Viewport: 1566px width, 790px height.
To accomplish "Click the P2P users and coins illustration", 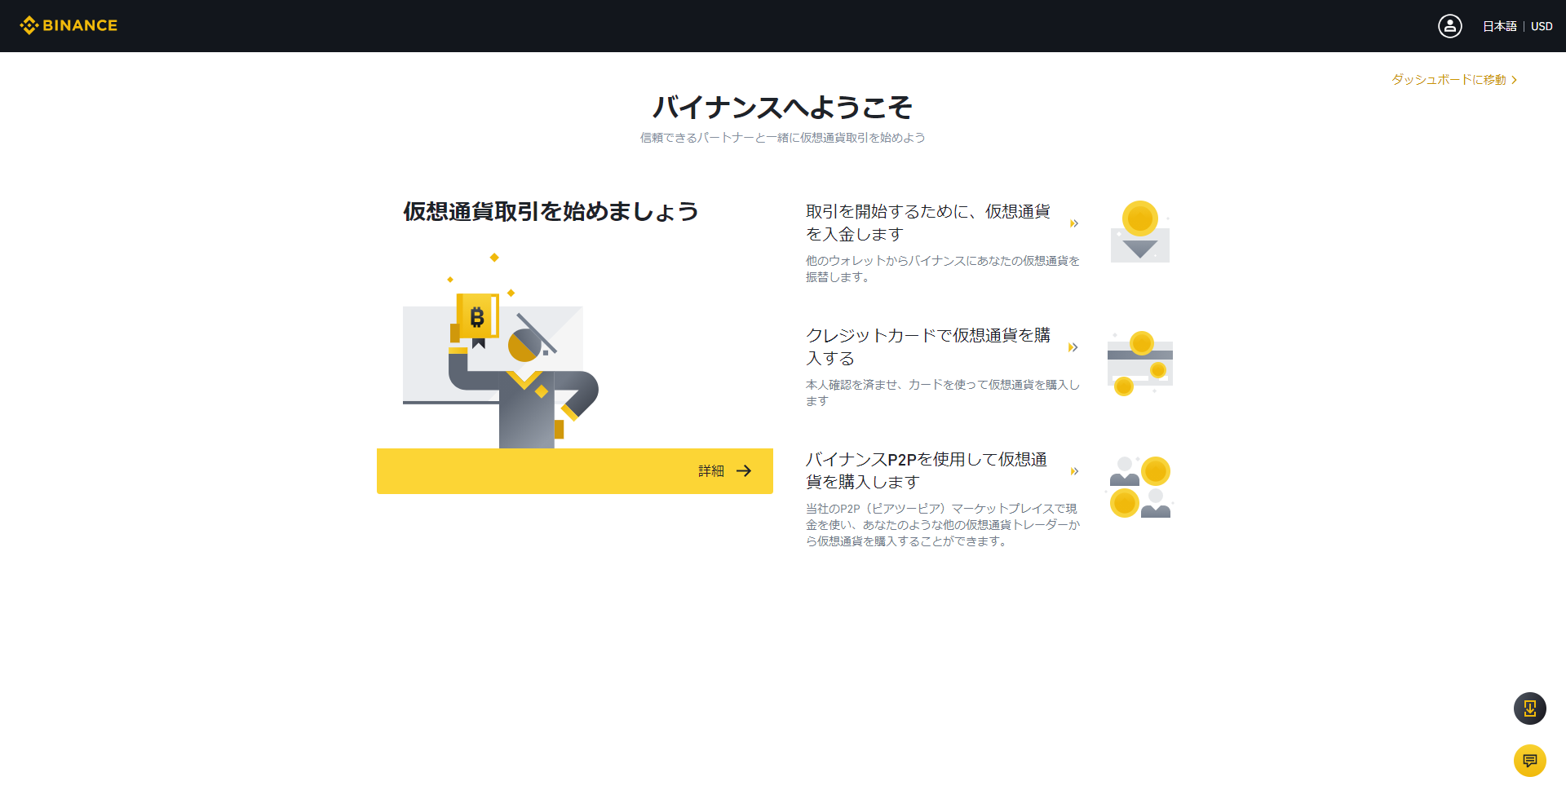I will point(1139,487).
